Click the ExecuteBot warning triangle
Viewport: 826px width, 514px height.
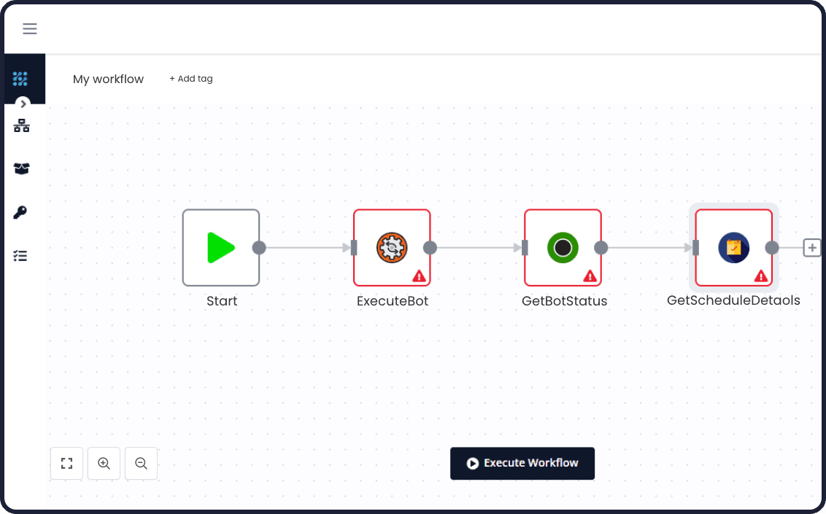click(x=419, y=276)
